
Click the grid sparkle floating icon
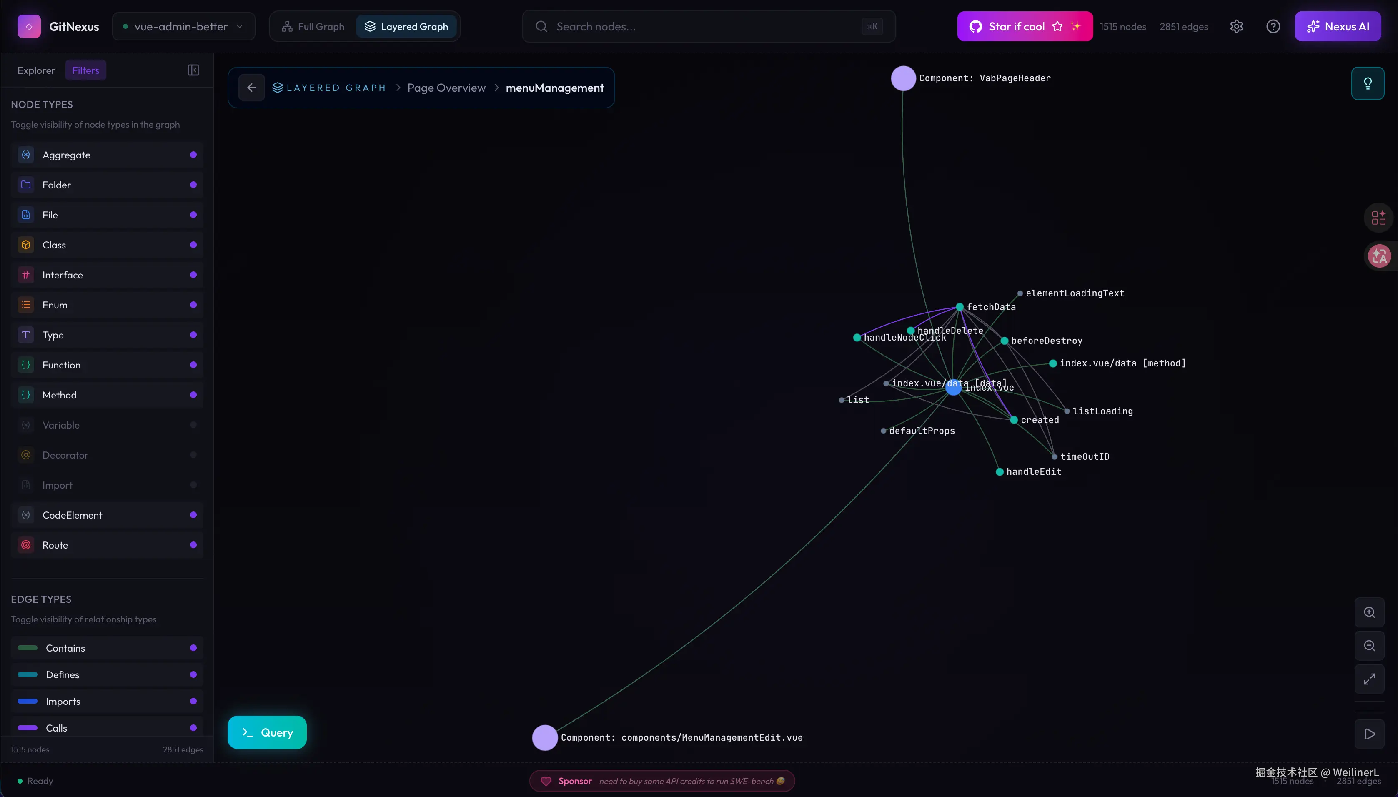(1379, 218)
